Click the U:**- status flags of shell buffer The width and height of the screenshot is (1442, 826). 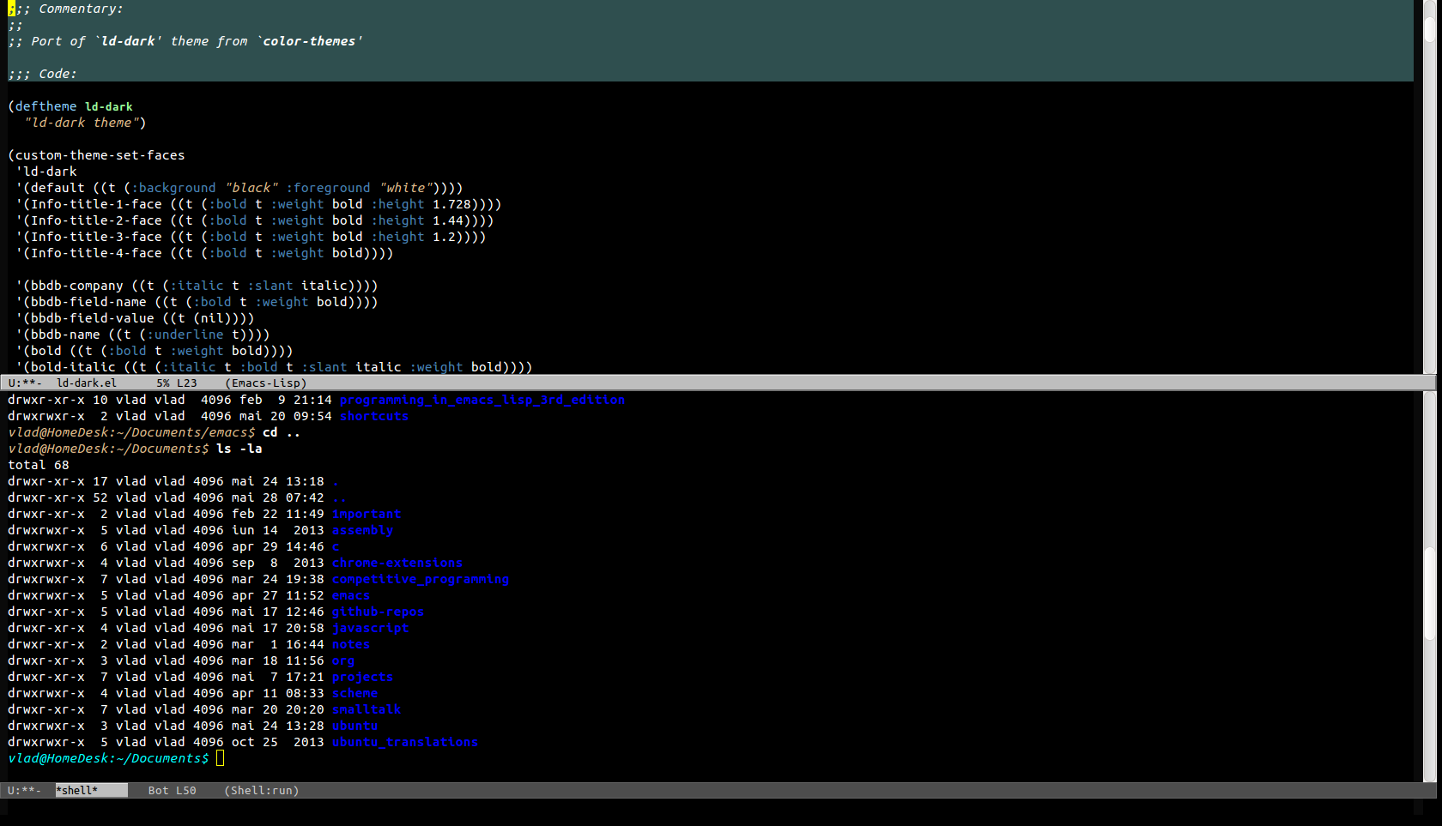(25, 791)
